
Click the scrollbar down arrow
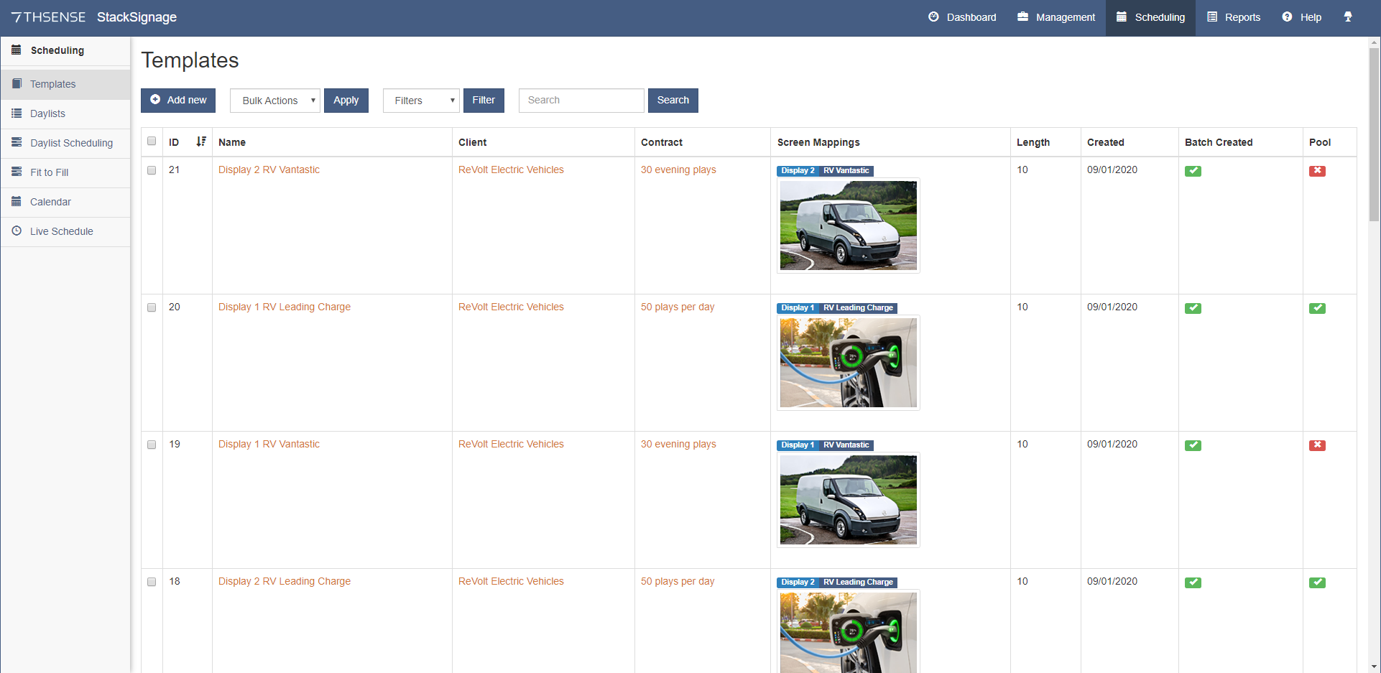(1374, 667)
